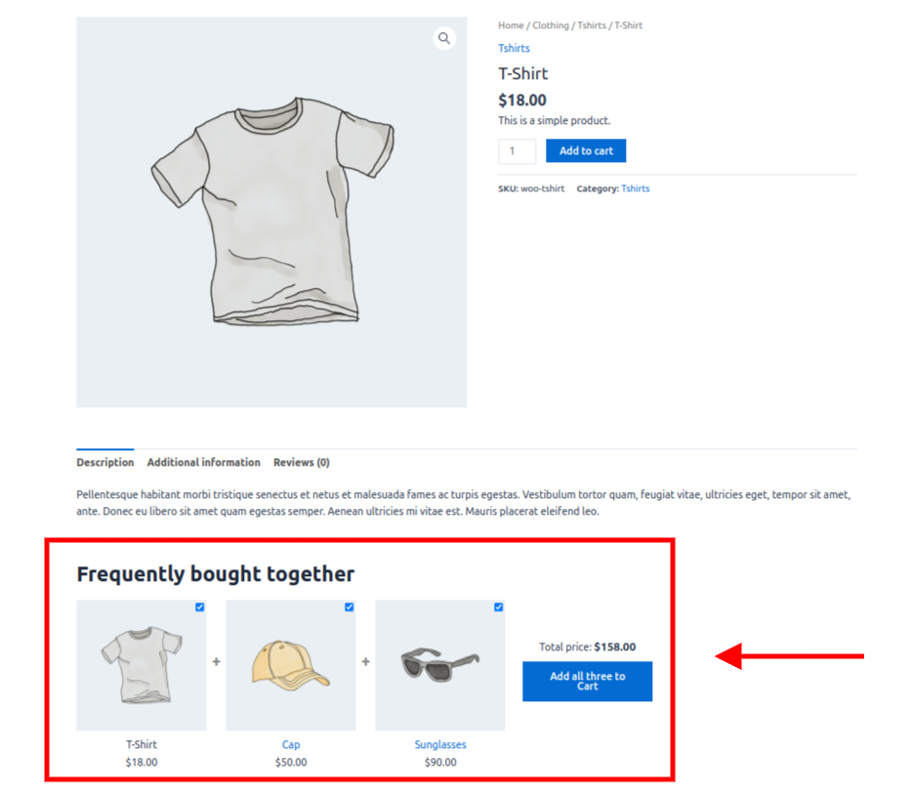Click Add all three to Cart button
Viewport: 912px width, 795px height.
point(587,681)
